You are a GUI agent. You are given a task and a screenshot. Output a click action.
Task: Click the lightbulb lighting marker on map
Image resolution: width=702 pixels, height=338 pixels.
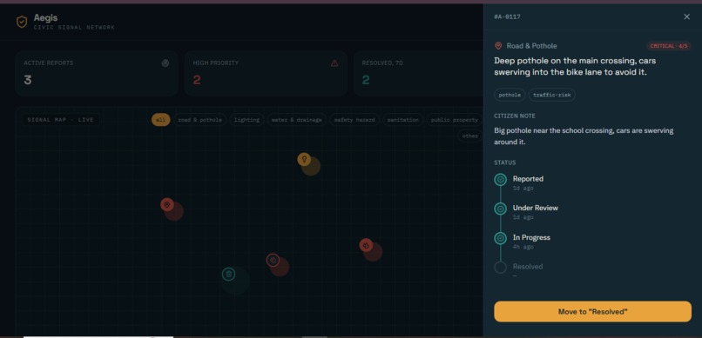(x=304, y=159)
